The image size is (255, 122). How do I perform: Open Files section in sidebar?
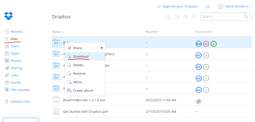[14, 39]
